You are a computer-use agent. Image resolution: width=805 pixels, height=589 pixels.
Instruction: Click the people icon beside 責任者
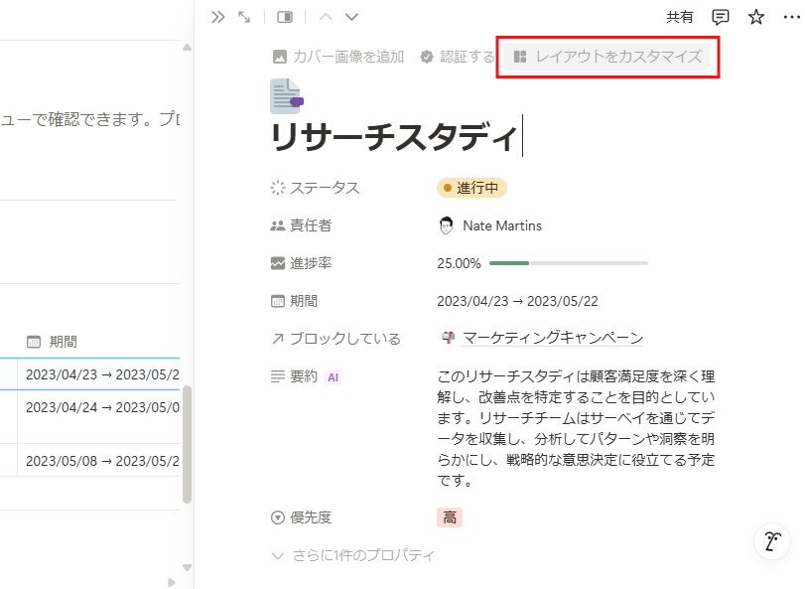point(277,225)
